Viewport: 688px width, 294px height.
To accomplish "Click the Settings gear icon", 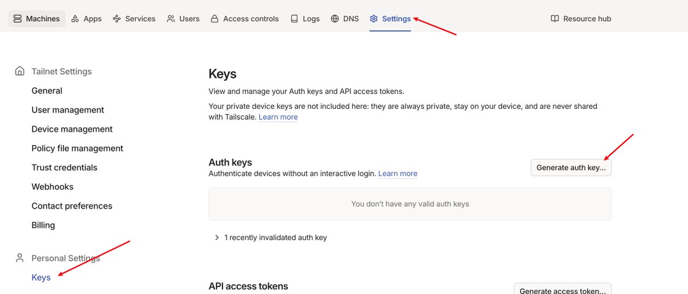I will [x=374, y=19].
